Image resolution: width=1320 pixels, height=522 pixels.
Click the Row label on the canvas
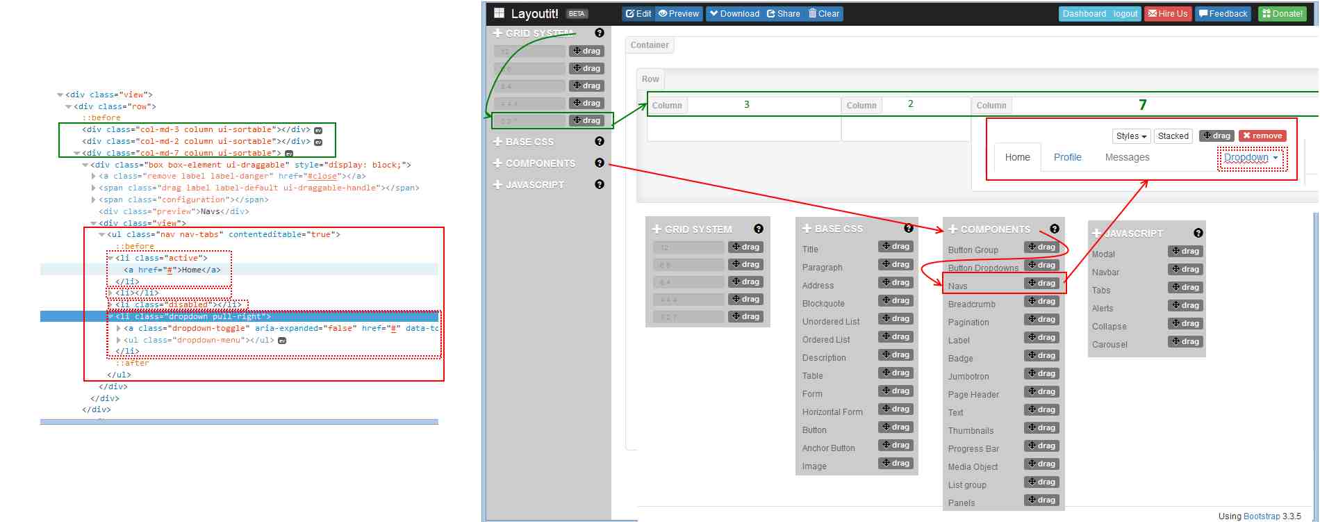pyautogui.click(x=650, y=79)
